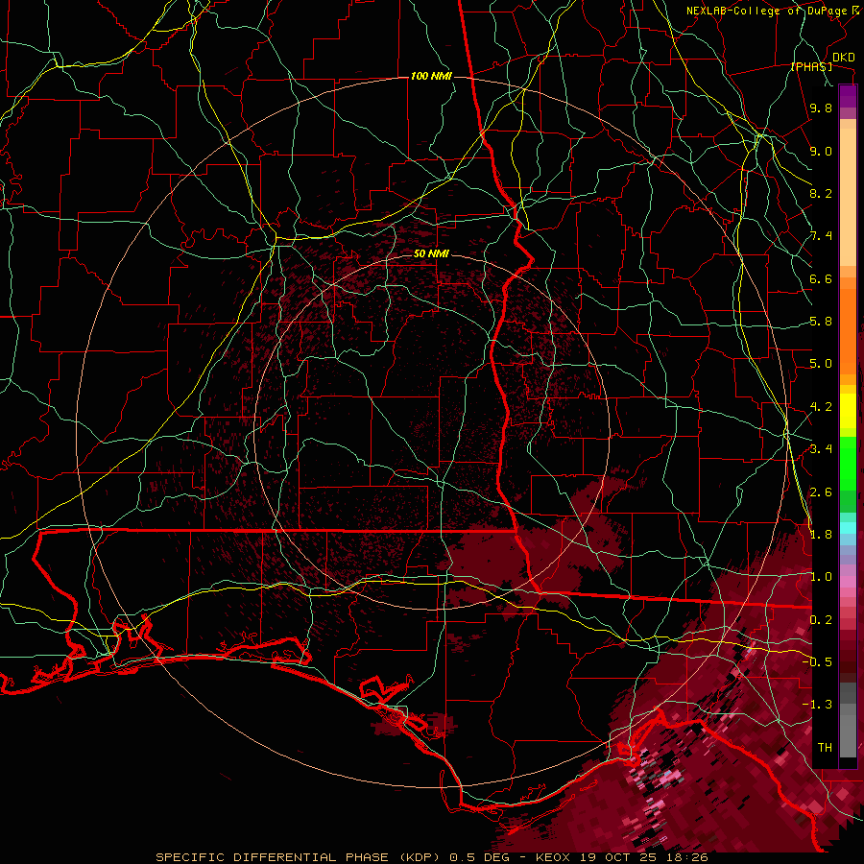Click the "100 NMI" range ring label
Viewport: 864px width, 864px height.
431,76
